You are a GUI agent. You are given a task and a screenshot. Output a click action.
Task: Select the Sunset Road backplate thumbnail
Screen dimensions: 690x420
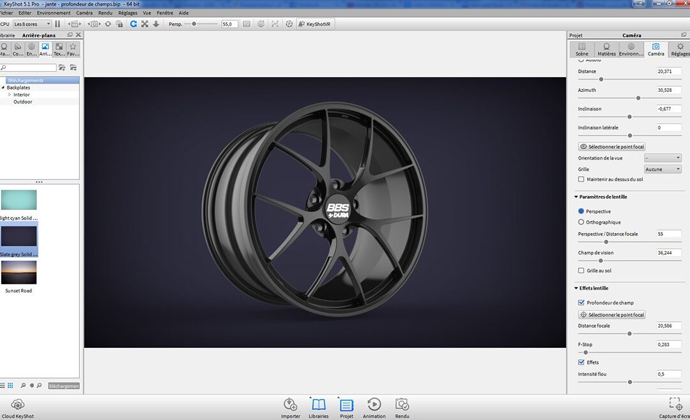coord(19,273)
